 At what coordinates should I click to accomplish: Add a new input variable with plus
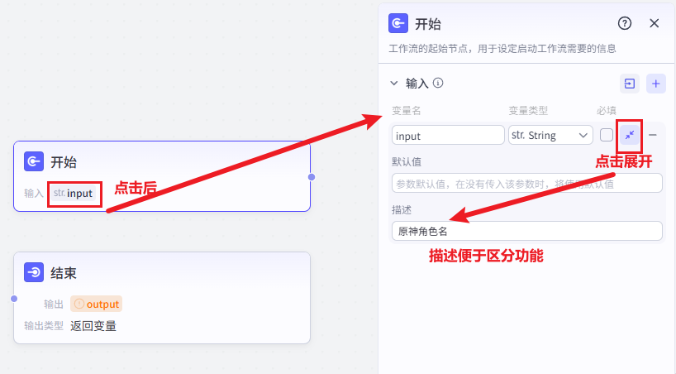pyautogui.click(x=655, y=84)
